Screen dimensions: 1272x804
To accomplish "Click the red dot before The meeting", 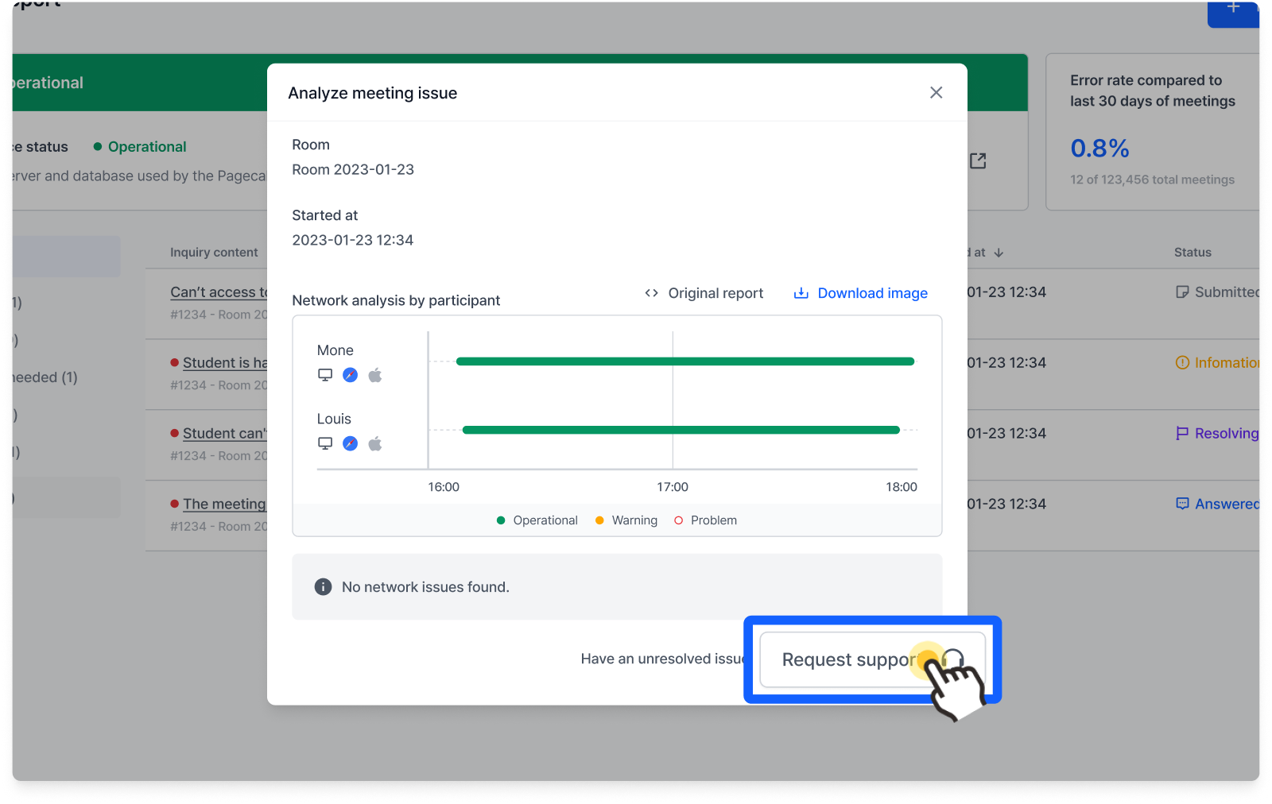I will (x=174, y=504).
